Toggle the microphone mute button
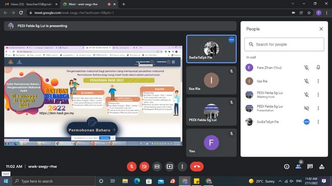Screen dimensions: 332x186 point(132,166)
